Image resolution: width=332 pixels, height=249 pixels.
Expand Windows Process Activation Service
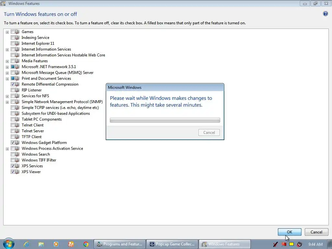tap(7, 149)
